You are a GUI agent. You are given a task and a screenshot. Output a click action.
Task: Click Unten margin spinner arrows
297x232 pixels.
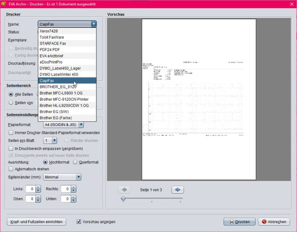(74, 199)
